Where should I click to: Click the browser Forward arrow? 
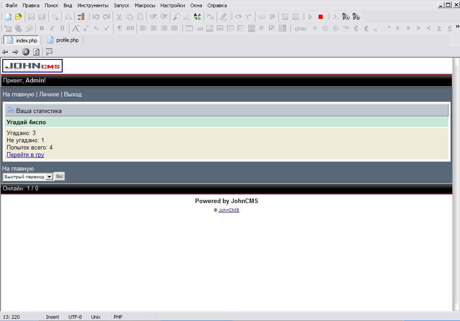pyautogui.click(x=15, y=52)
